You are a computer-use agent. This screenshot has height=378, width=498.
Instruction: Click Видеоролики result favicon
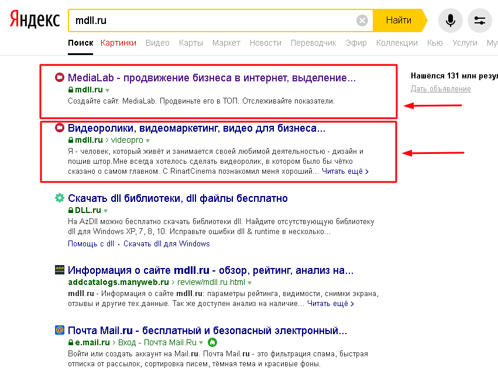(x=59, y=128)
